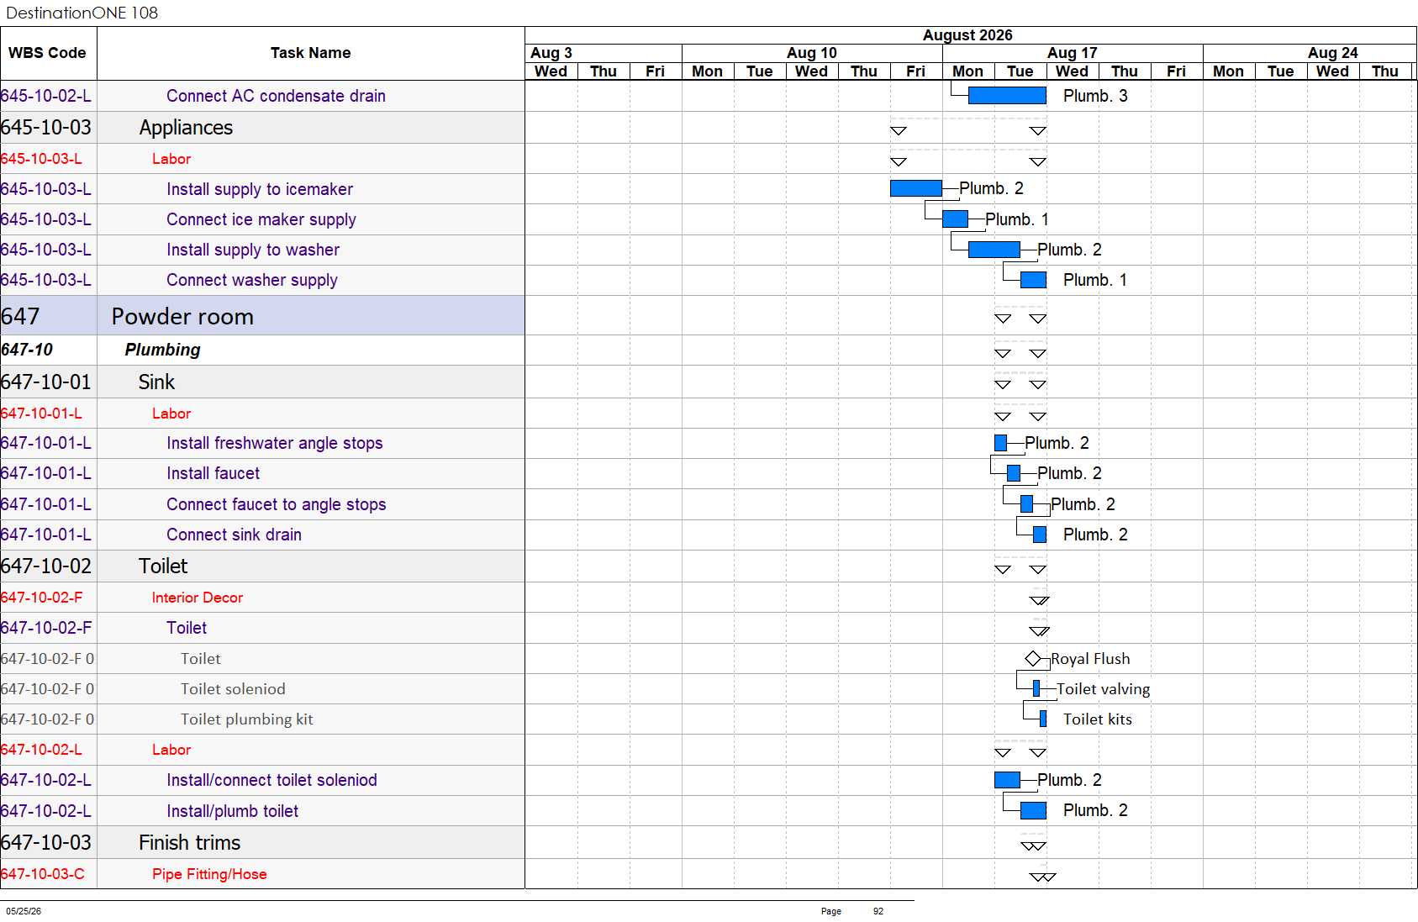Select the Appliances summary row
The image size is (1418, 922).
[x=262, y=128]
